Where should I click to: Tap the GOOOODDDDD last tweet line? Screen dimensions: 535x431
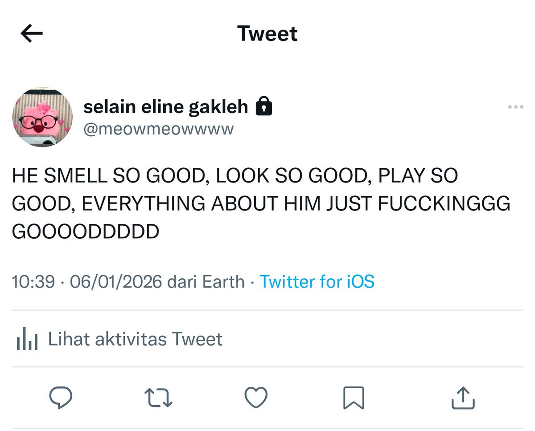86,232
